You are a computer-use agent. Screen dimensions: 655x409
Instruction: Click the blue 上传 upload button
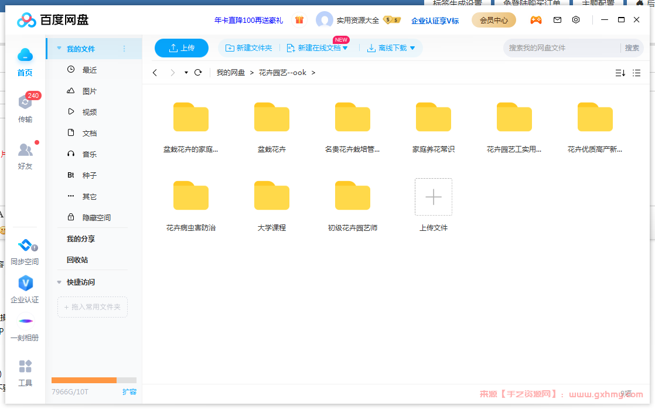(x=182, y=48)
